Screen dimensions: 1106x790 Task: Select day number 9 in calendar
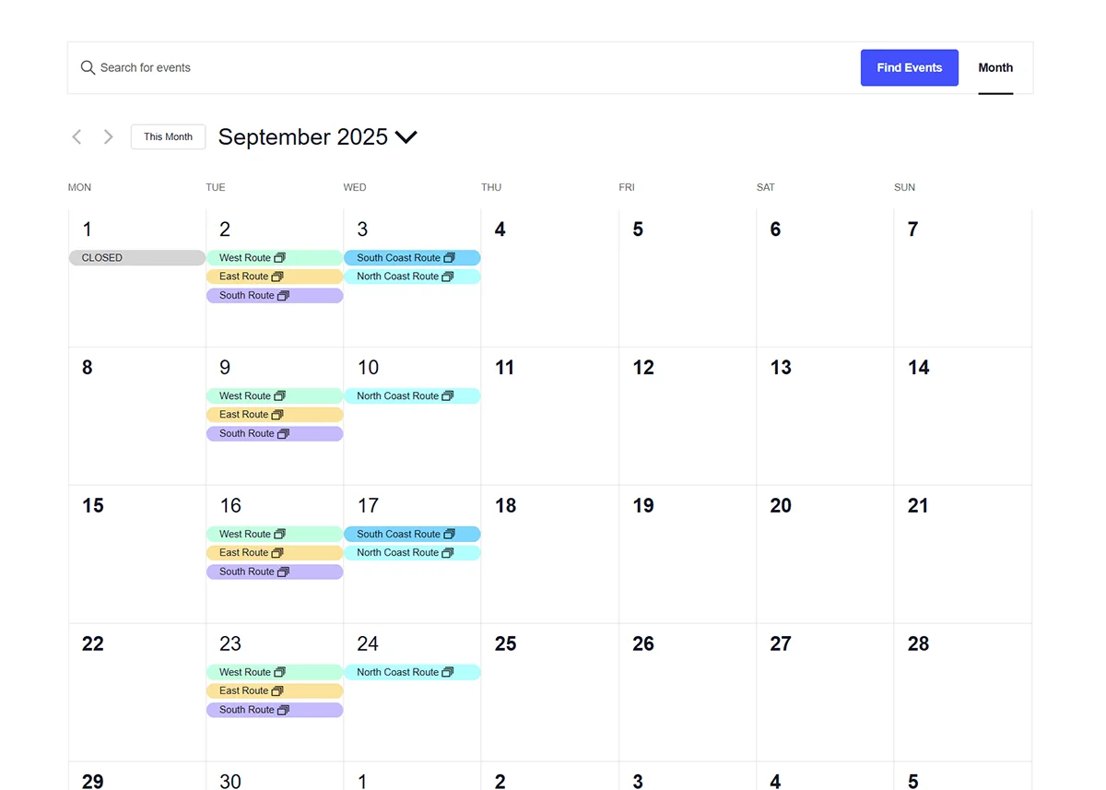[225, 368]
